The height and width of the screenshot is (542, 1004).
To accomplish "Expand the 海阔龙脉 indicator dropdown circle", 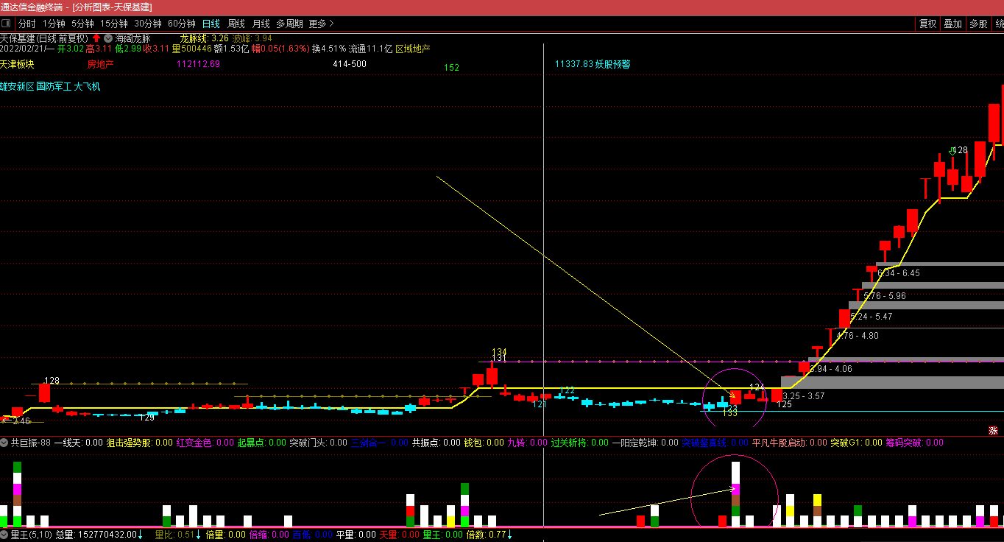I will tap(108, 38).
